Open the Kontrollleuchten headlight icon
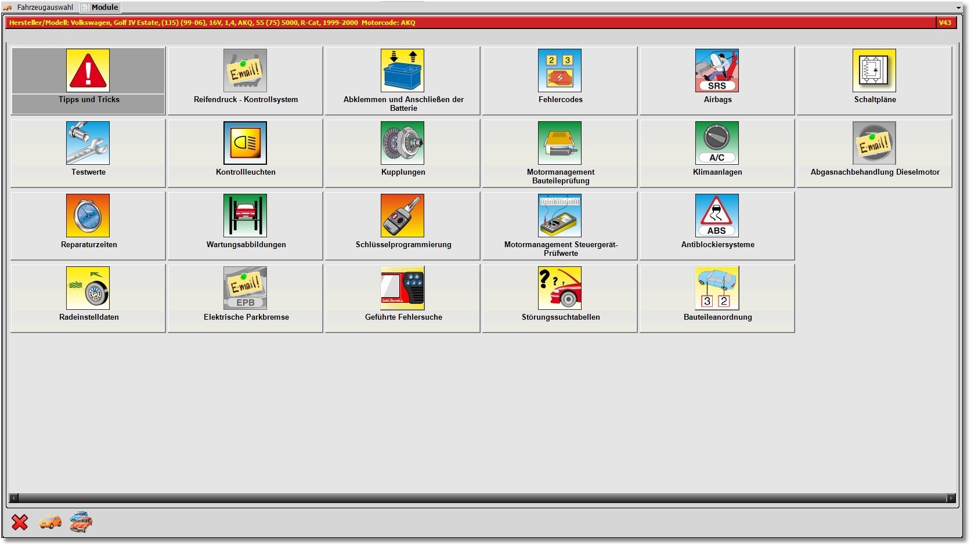 pyautogui.click(x=245, y=143)
